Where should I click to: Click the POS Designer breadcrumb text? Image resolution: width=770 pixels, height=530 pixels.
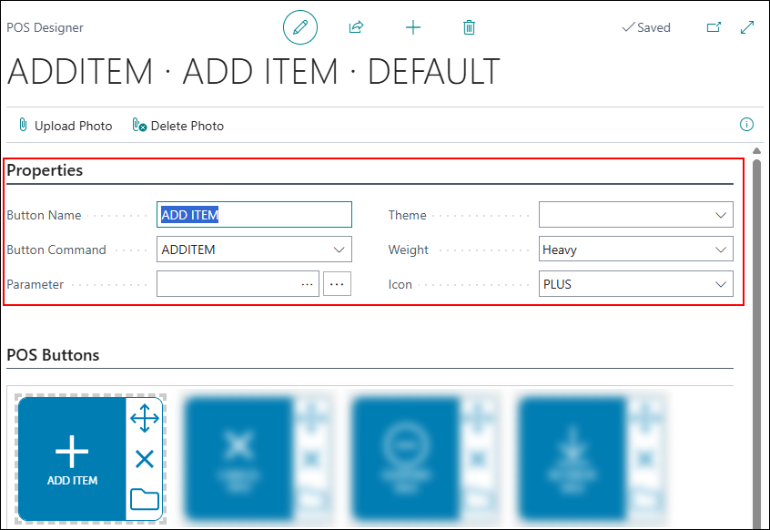46,27
